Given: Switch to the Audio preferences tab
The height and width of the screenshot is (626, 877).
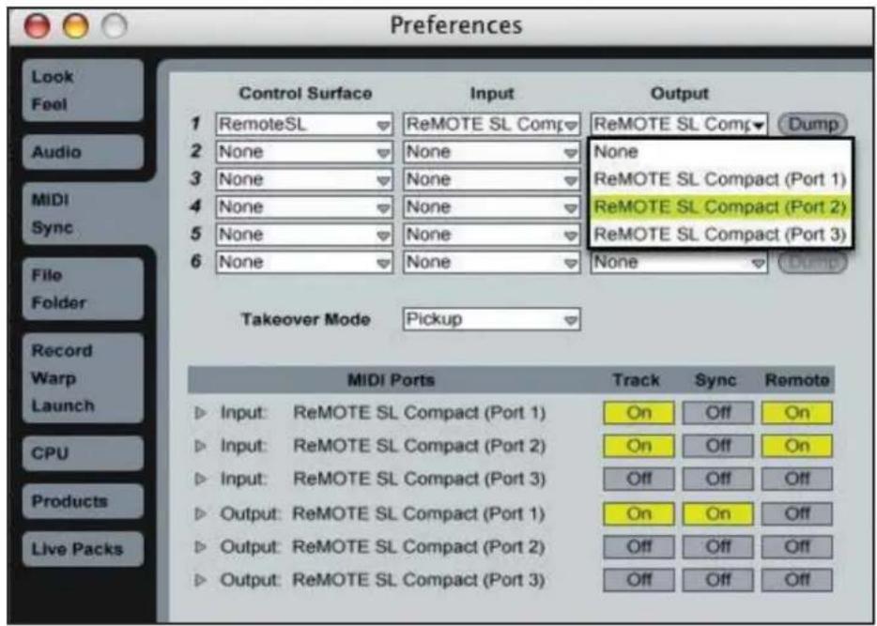Looking at the screenshot, I should [x=83, y=152].
